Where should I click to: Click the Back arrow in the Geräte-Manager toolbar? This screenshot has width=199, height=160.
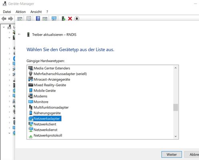[x=4, y=19]
